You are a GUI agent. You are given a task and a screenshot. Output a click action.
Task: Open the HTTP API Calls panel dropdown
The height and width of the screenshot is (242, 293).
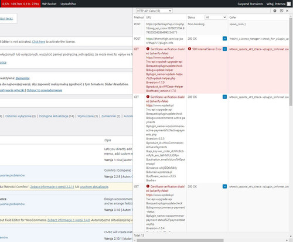point(154,11)
